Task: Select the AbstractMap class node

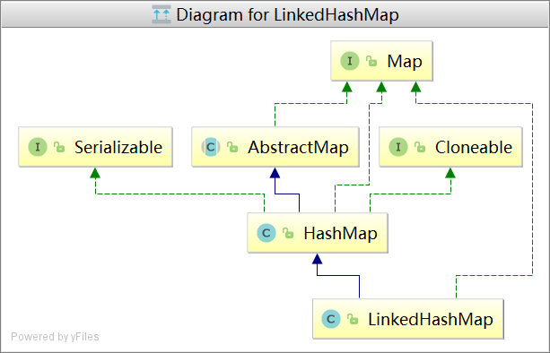Action: (275, 147)
